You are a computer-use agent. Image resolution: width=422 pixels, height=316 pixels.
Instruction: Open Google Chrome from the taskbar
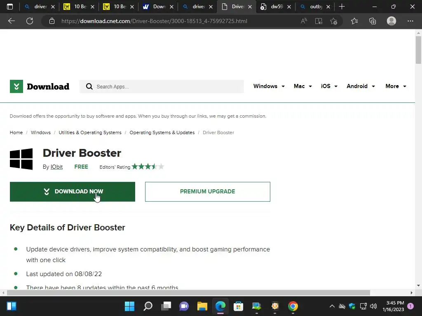tap(293, 306)
